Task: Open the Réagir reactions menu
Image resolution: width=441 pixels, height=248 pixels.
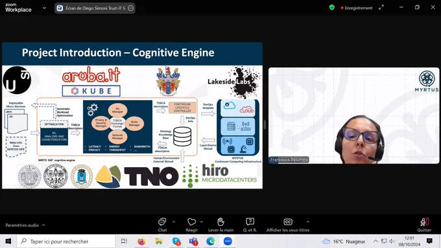Action: click(191, 225)
